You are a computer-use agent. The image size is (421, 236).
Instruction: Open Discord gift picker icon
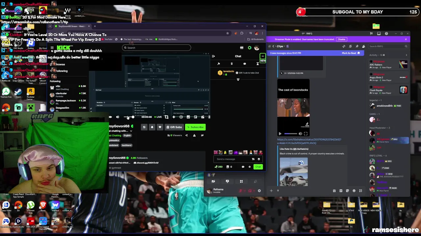(334, 191)
